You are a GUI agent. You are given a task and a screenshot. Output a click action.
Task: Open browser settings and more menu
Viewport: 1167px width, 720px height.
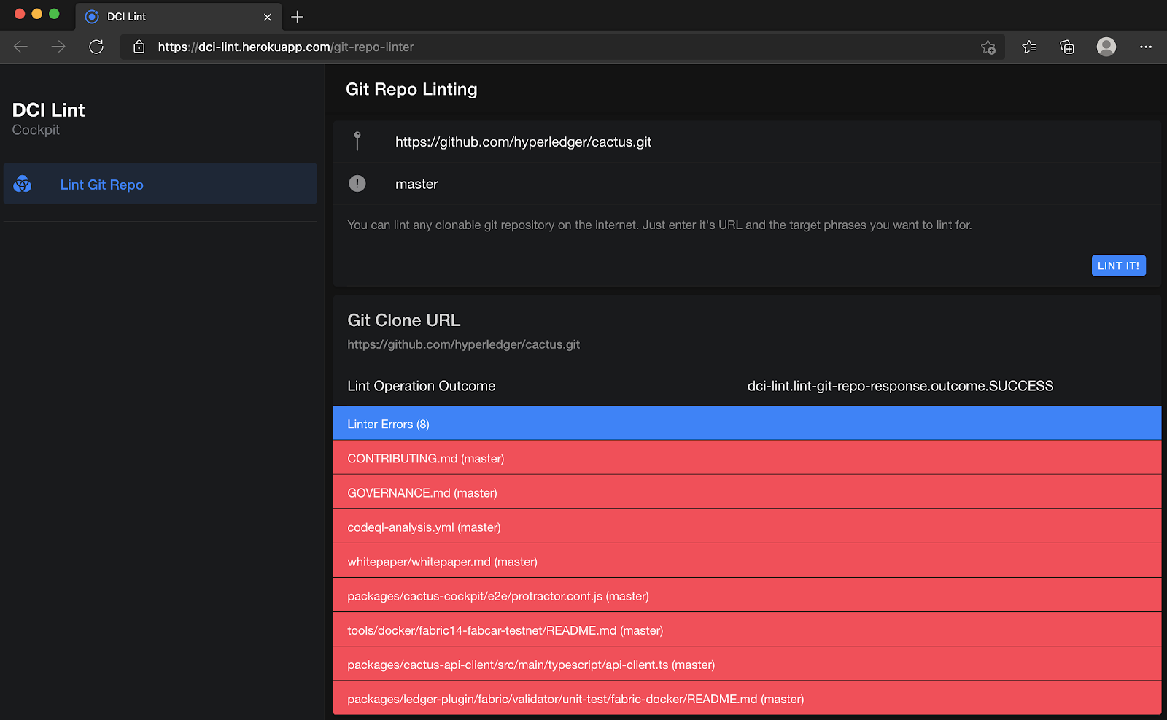pos(1146,47)
